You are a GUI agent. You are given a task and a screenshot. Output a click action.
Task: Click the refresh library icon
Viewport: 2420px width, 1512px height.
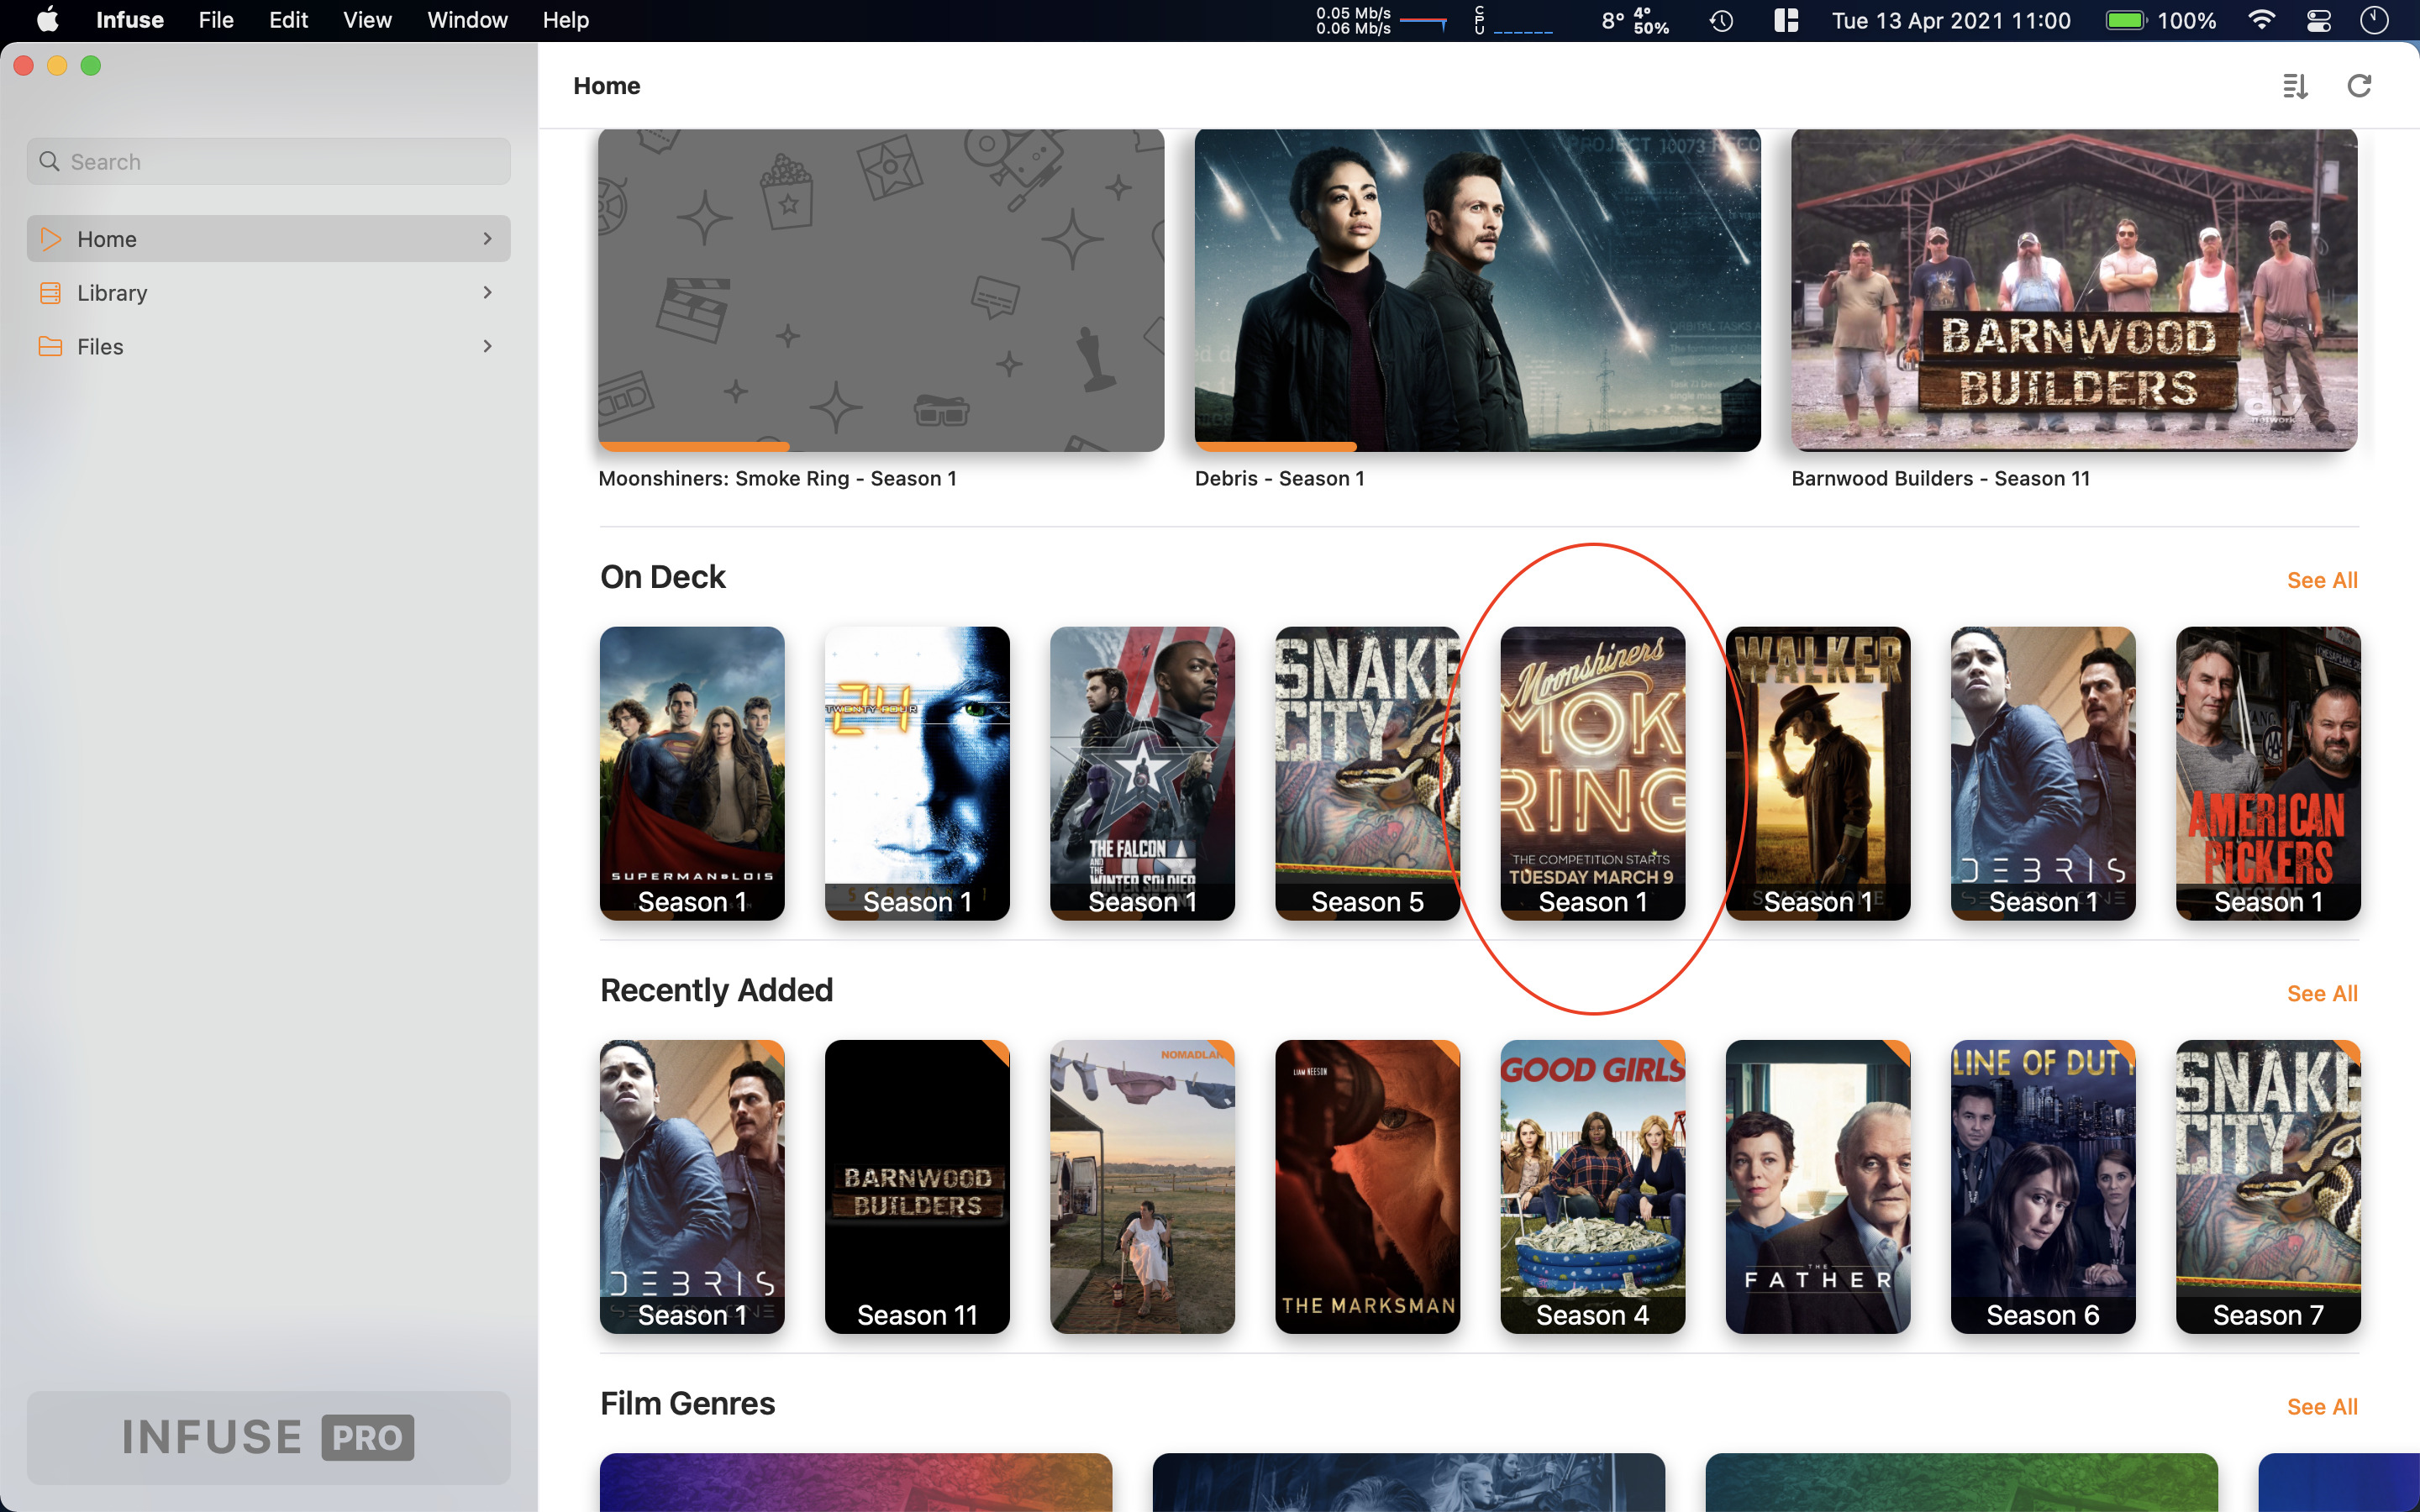tap(2359, 87)
